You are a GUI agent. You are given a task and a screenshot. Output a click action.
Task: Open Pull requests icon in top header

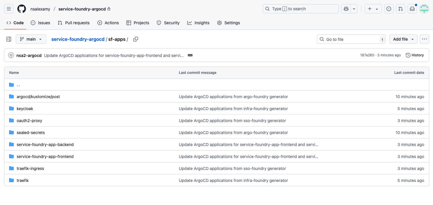tap(401, 9)
